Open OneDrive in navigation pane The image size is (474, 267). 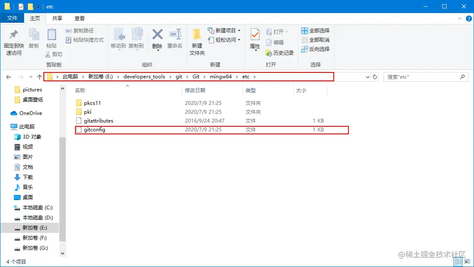tap(30, 113)
